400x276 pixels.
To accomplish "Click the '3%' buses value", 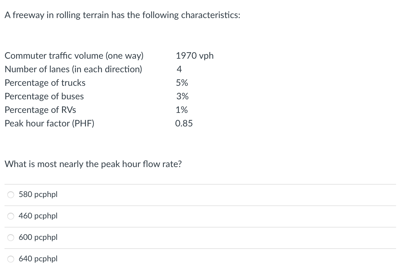I will point(183,96).
